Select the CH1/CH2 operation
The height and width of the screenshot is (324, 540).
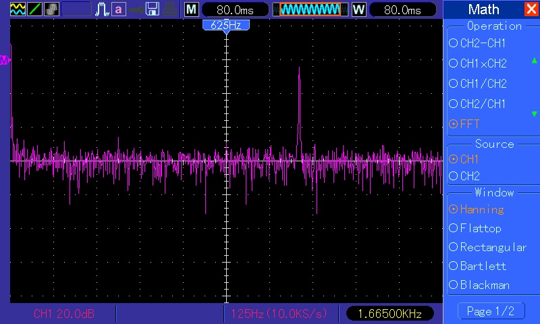[478, 84]
